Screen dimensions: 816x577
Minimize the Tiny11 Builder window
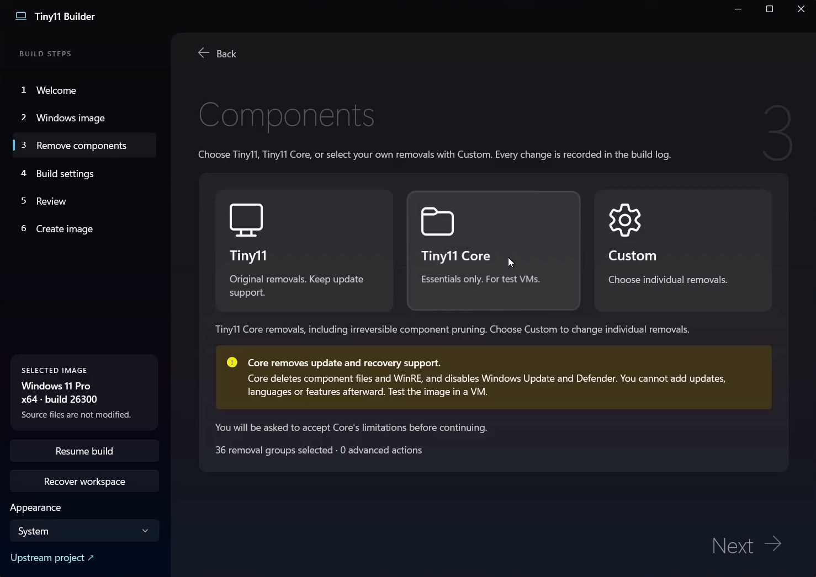738,9
